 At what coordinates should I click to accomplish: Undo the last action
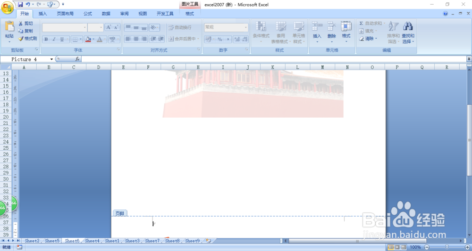click(x=28, y=5)
